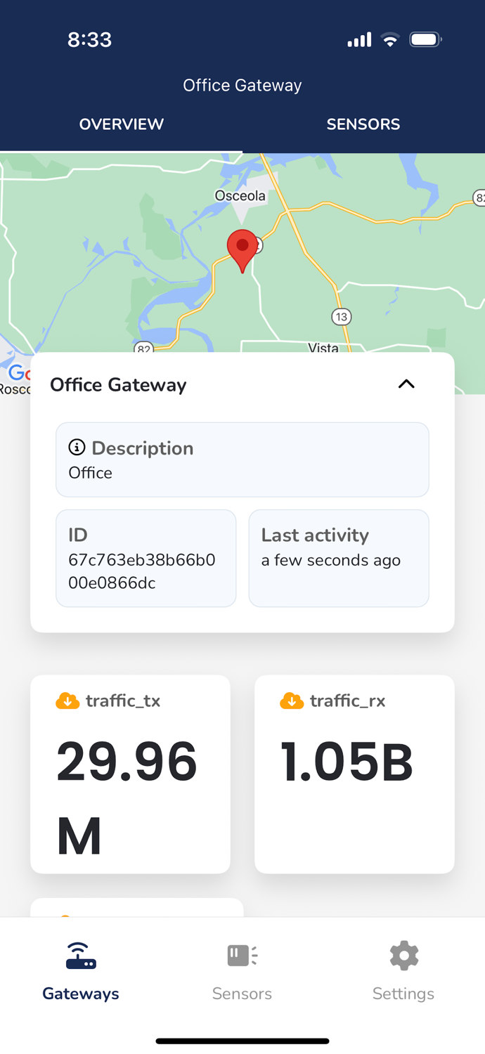485x1054 pixels.
Task: Open the traffic_tx 29.96 M card
Action: 130,774
